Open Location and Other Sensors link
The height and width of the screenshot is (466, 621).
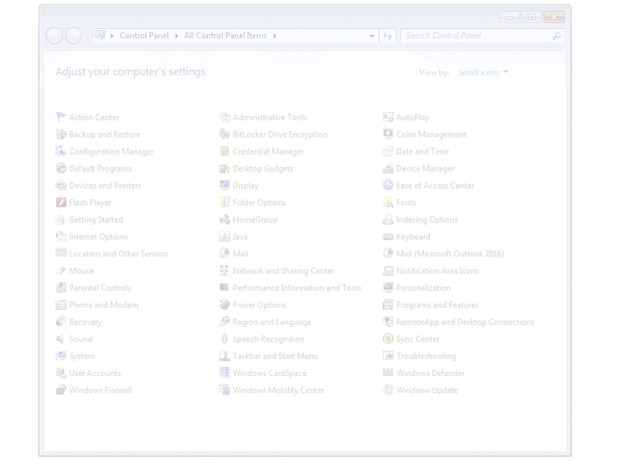pyautogui.click(x=119, y=254)
